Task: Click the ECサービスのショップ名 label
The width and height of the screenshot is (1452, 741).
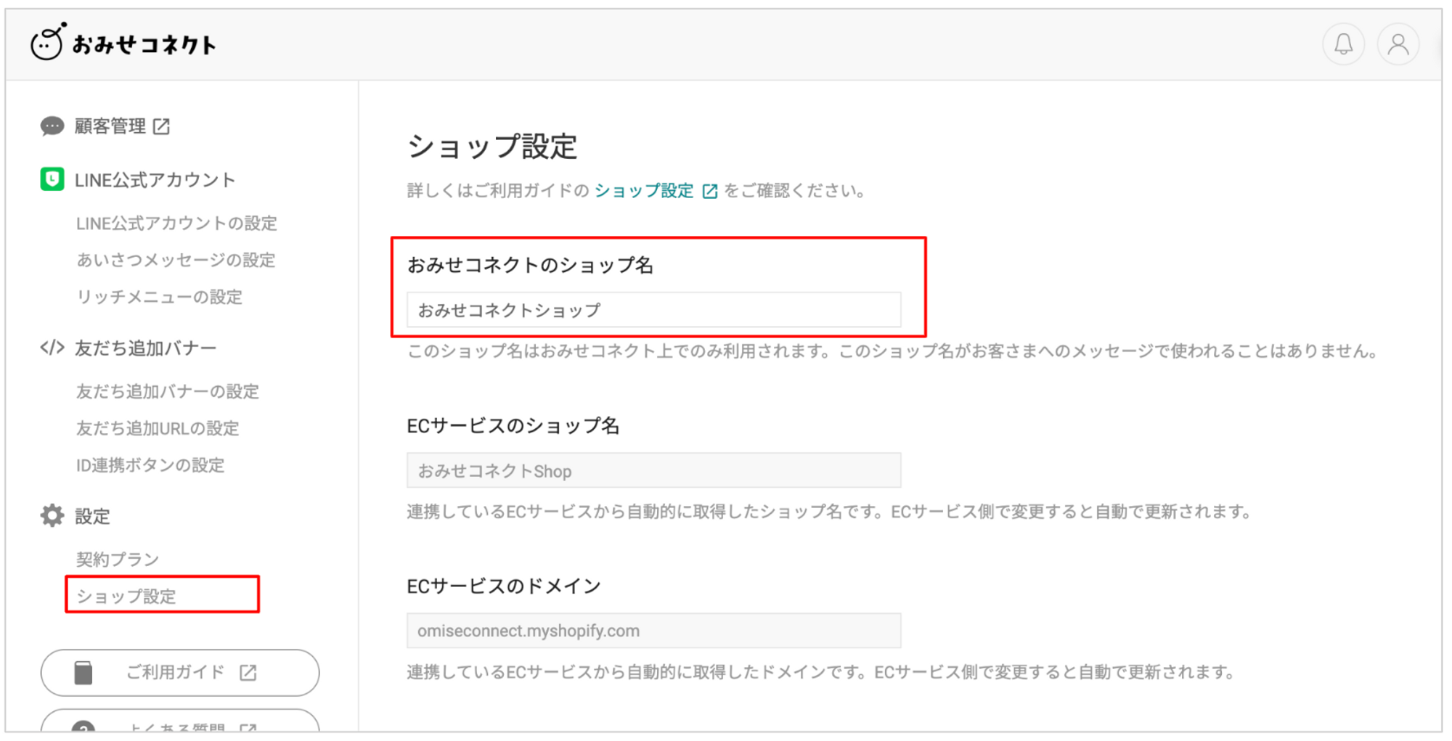Action: 513,425
